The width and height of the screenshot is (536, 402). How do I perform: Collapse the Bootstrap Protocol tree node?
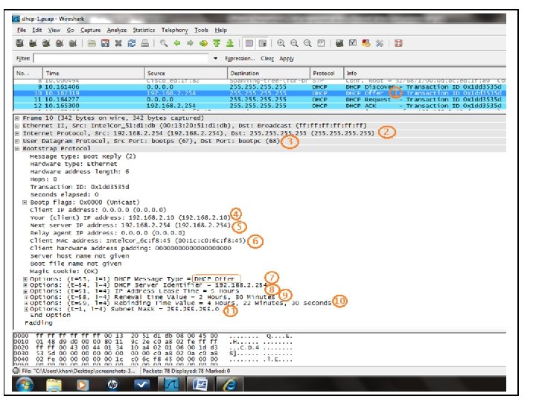coord(17,148)
